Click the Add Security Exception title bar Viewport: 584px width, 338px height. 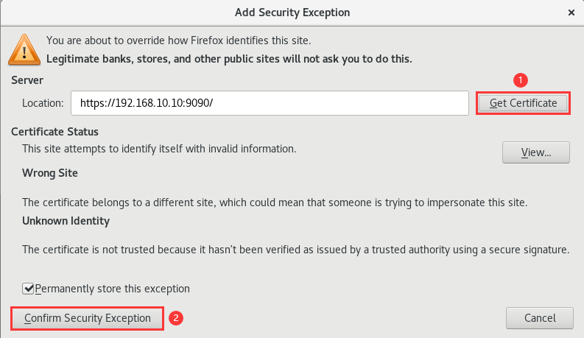click(x=292, y=13)
